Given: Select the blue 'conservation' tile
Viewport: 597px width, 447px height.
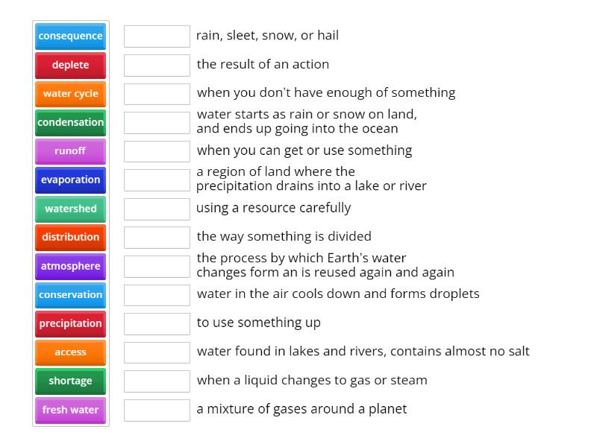Looking at the screenshot, I should tap(70, 294).
